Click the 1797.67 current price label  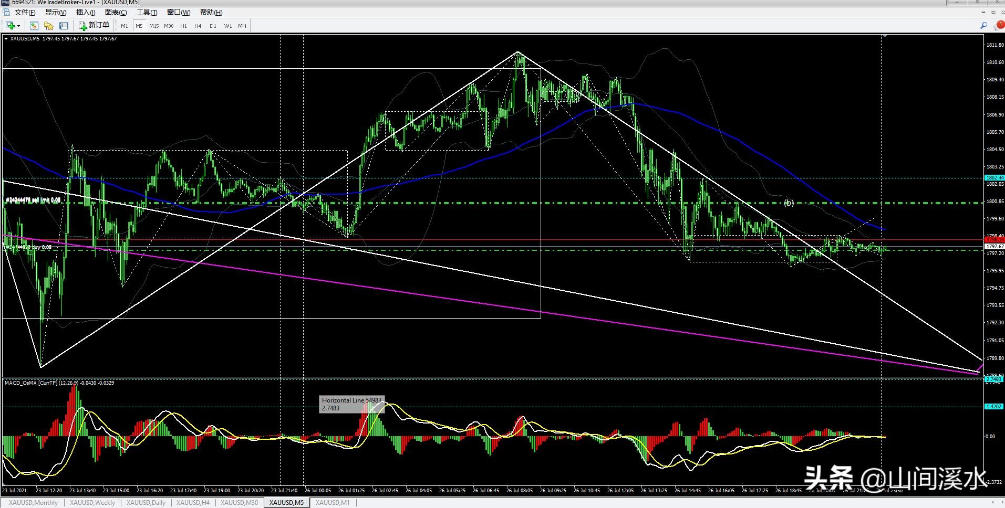994,247
